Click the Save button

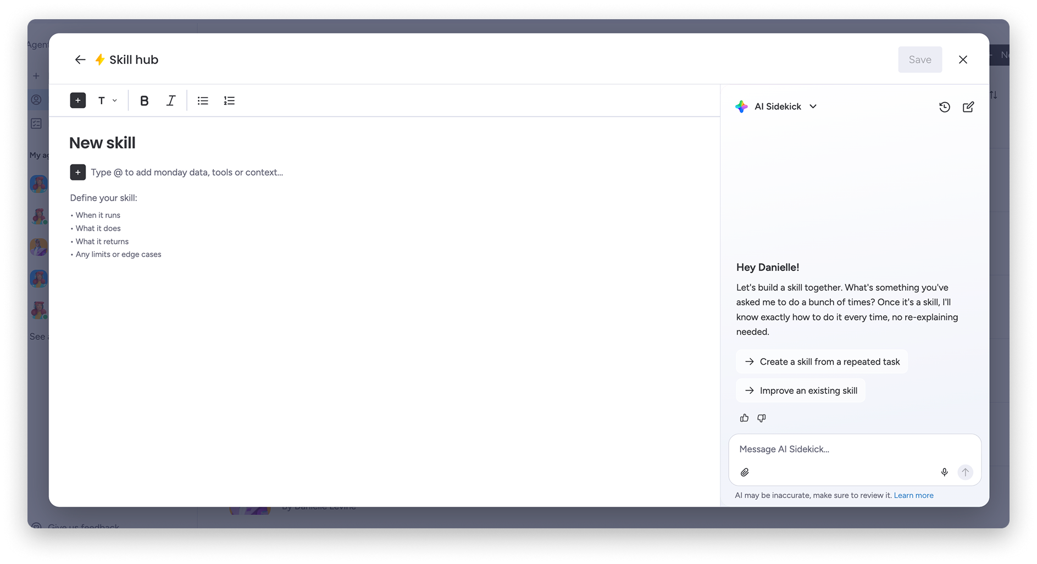[x=920, y=60]
